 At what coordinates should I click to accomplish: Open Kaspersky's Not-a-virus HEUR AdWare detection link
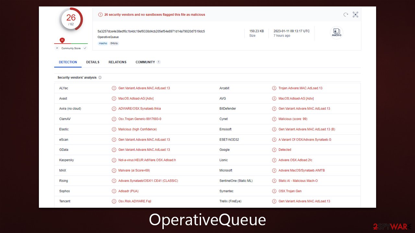coord(147,160)
